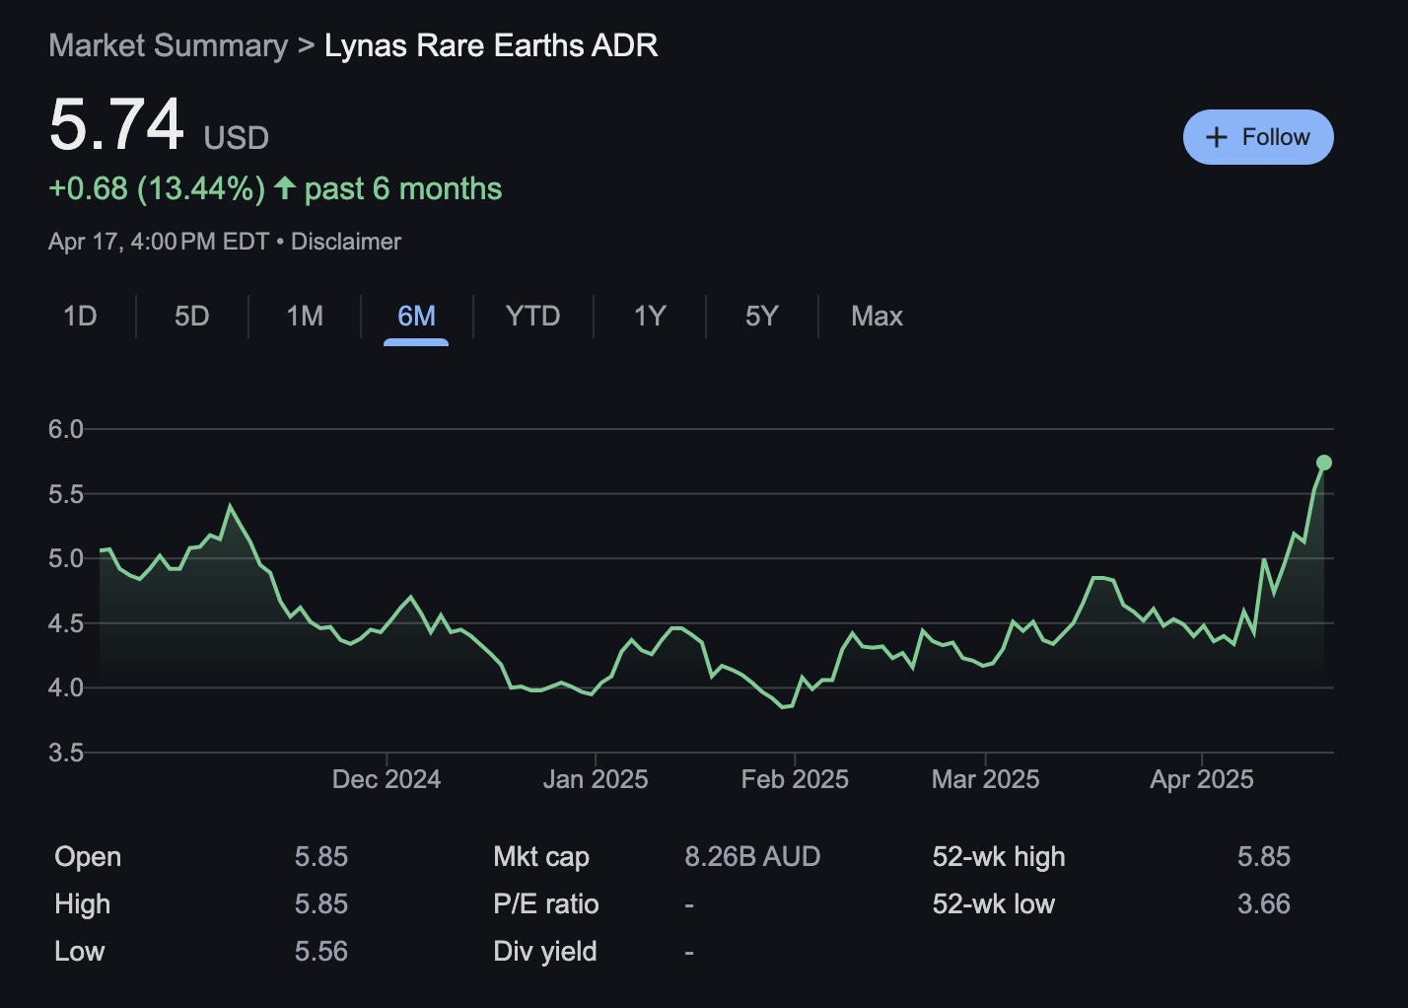
Task: Click the past 6 months text
Action: [x=403, y=188]
